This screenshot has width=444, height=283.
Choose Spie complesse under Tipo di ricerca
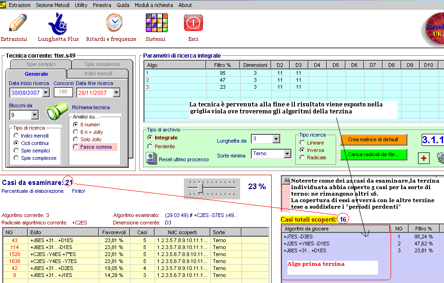[16, 158]
